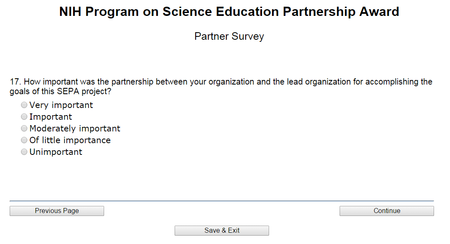Screen dimensions: 450x244
Task: Click the NIH Program page title heading
Action: click(x=229, y=12)
